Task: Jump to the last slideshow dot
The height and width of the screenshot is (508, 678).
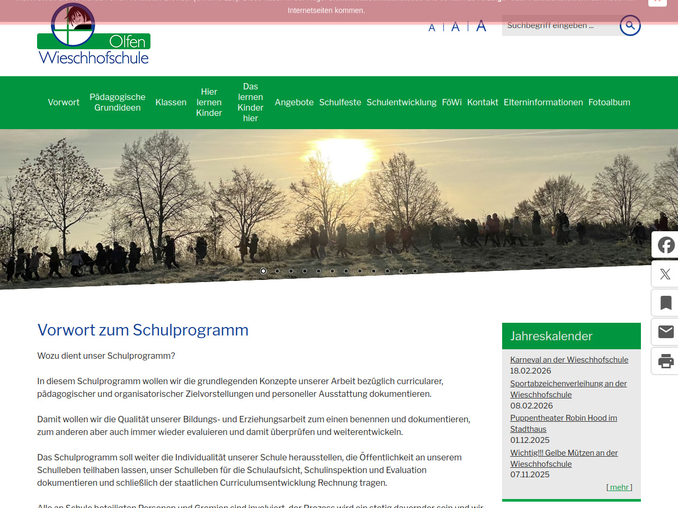Action: click(x=415, y=271)
